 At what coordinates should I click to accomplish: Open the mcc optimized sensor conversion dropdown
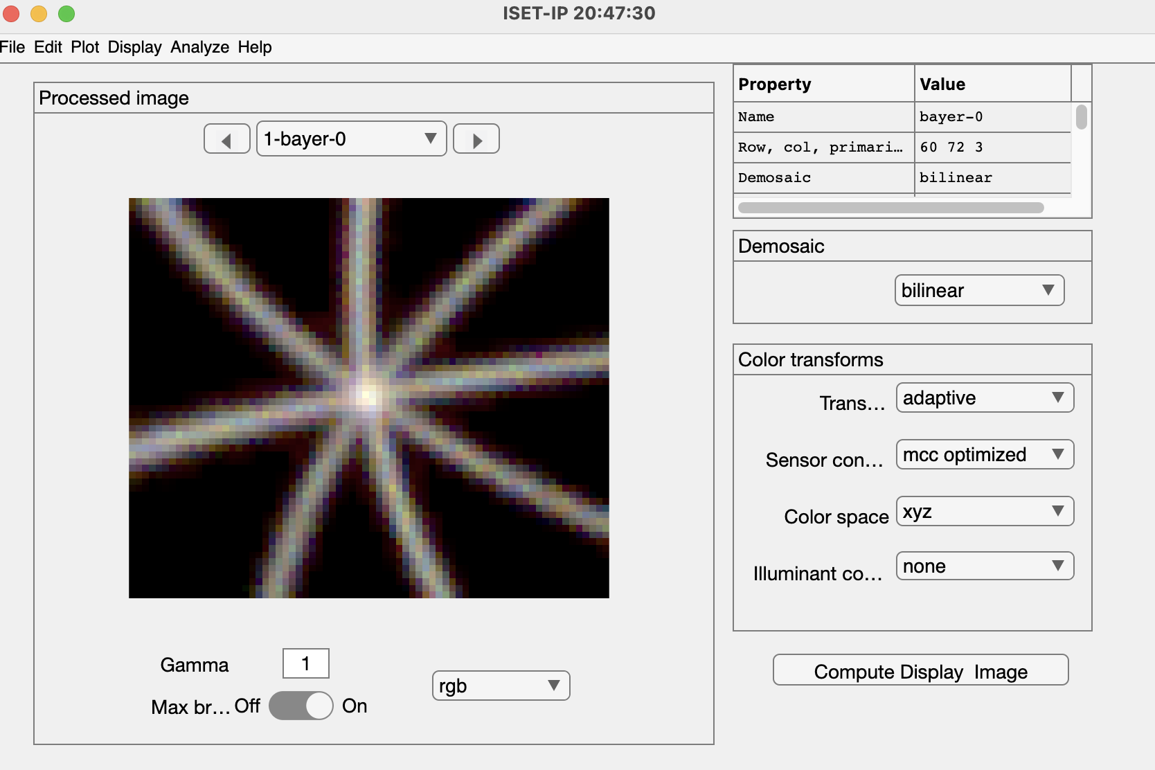pyautogui.click(x=984, y=455)
